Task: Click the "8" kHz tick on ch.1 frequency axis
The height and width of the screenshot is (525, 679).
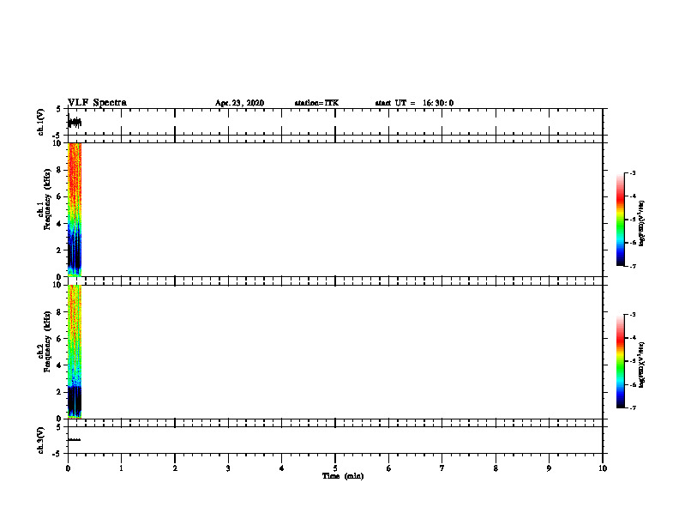Action: 59,170
